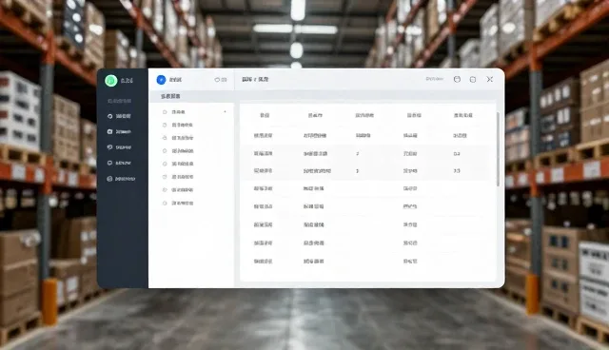Click the square maximize icon in title bar
The width and height of the screenshot is (609, 350).
click(x=473, y=79)
